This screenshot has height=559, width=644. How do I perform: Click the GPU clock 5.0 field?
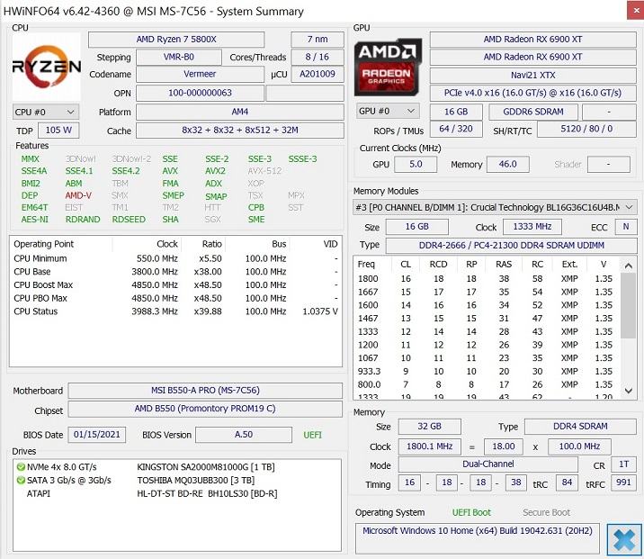(416, 165)
